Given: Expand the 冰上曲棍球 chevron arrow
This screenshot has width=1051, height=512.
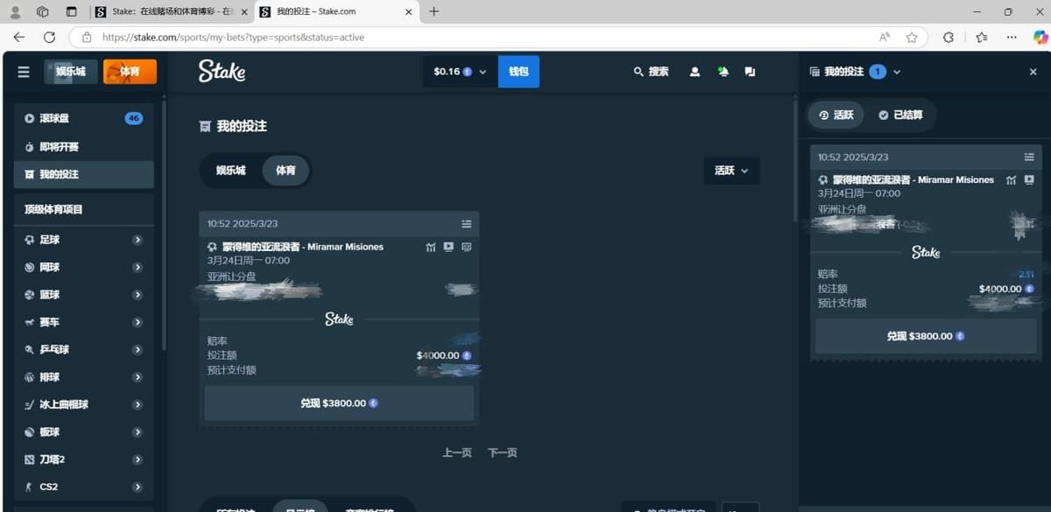Looking at the screenshot, I should click(x=138, y=404).
